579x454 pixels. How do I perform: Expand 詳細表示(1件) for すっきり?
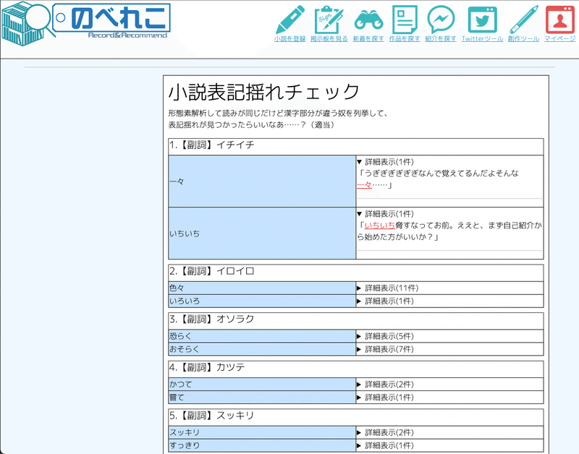[385, 445]
